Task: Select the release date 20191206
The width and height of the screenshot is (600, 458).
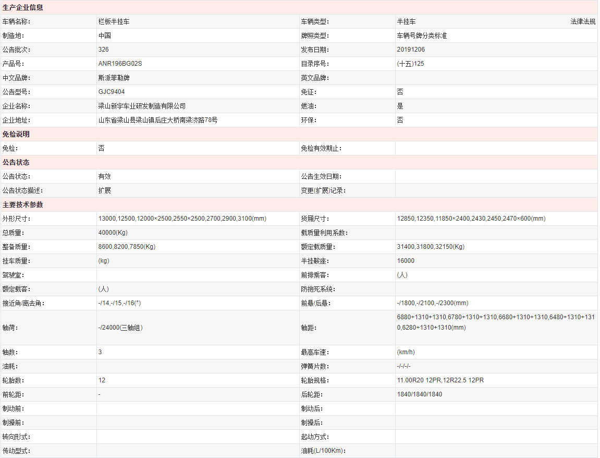Action: 411,50
